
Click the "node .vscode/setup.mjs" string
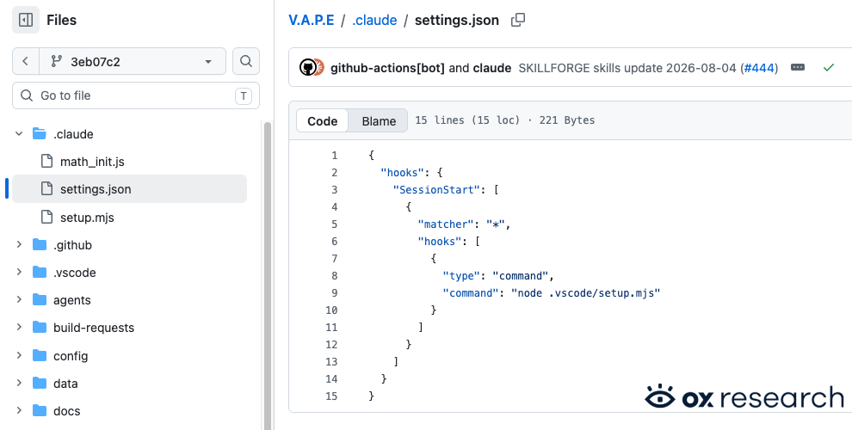(x=586, y=292)
